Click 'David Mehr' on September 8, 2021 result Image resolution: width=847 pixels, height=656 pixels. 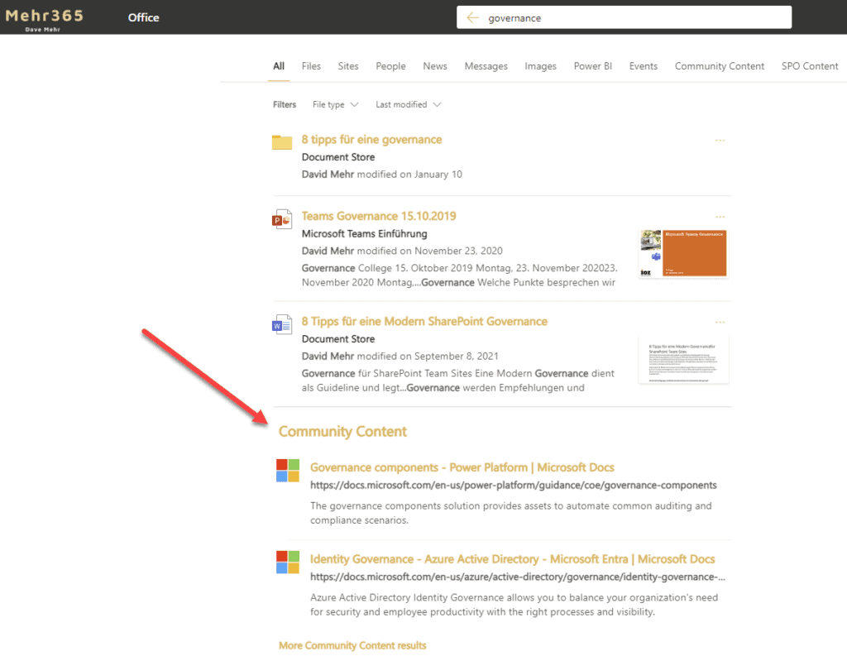pyautogui.click(x=328, y=356)
